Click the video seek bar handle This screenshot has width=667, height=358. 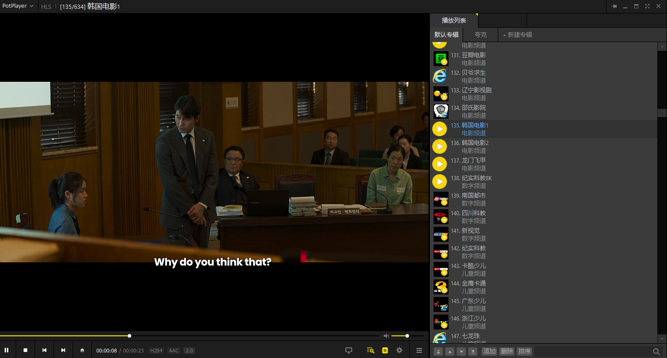129,336
